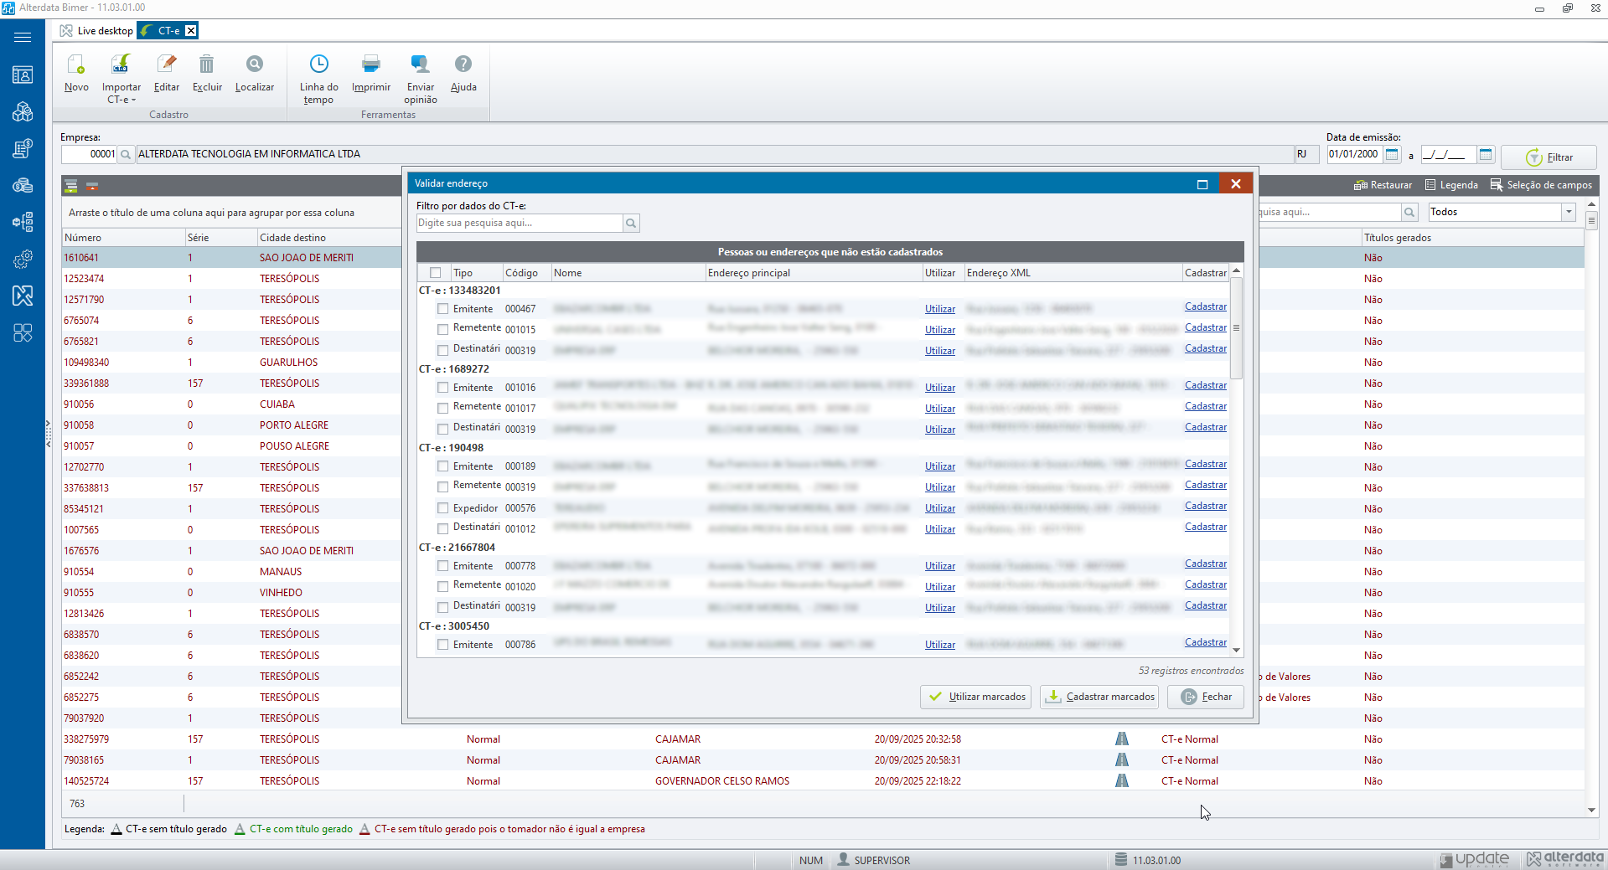Open the Importar CT-e dropdown
This screenshot has width=1608, height=870.
pos(122,80)
